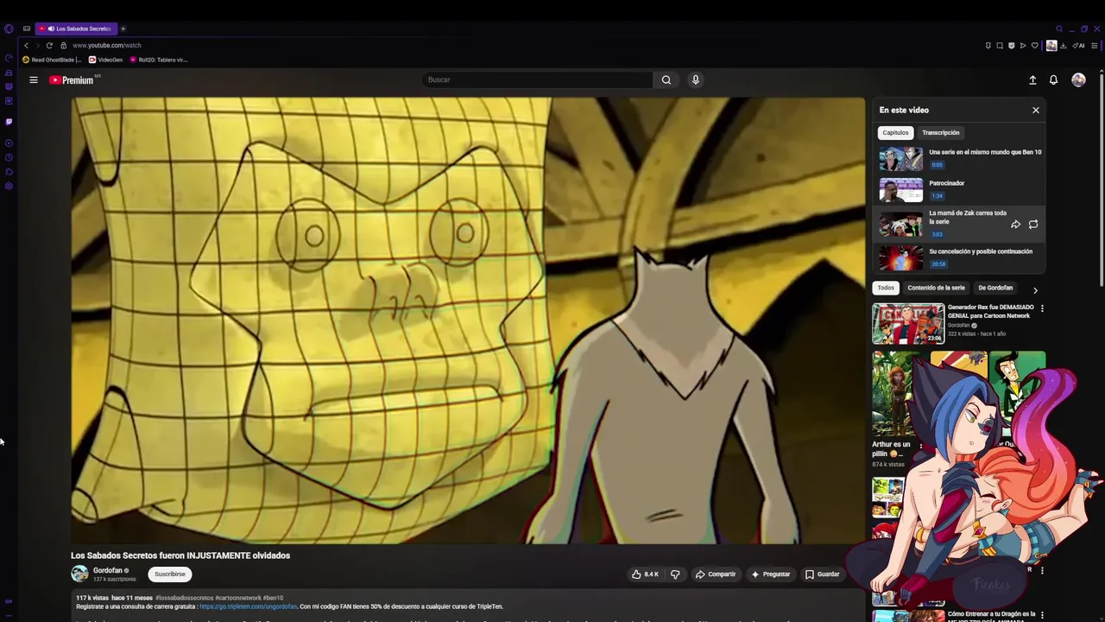Image resolution: width=1105 pixels, height=622 pixels.
Task: Focus the Buscar search field
Action: coord(539,79)
